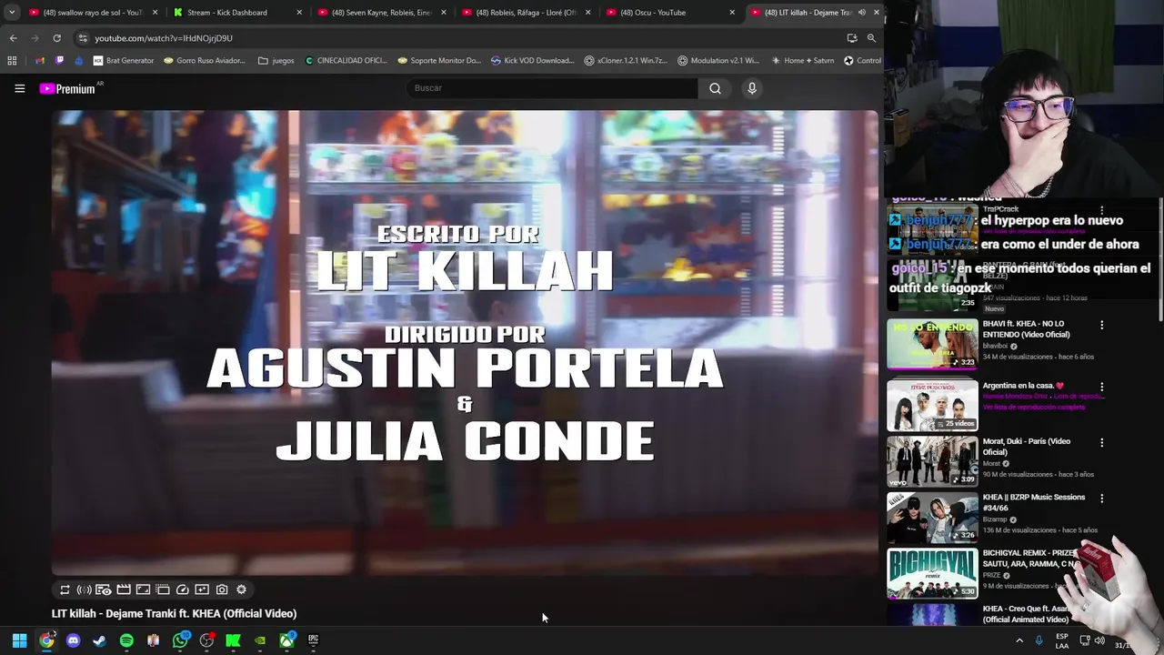Open the Twitch bookmark icon
The image size is (1164, 655).
(x=60, y=61)
